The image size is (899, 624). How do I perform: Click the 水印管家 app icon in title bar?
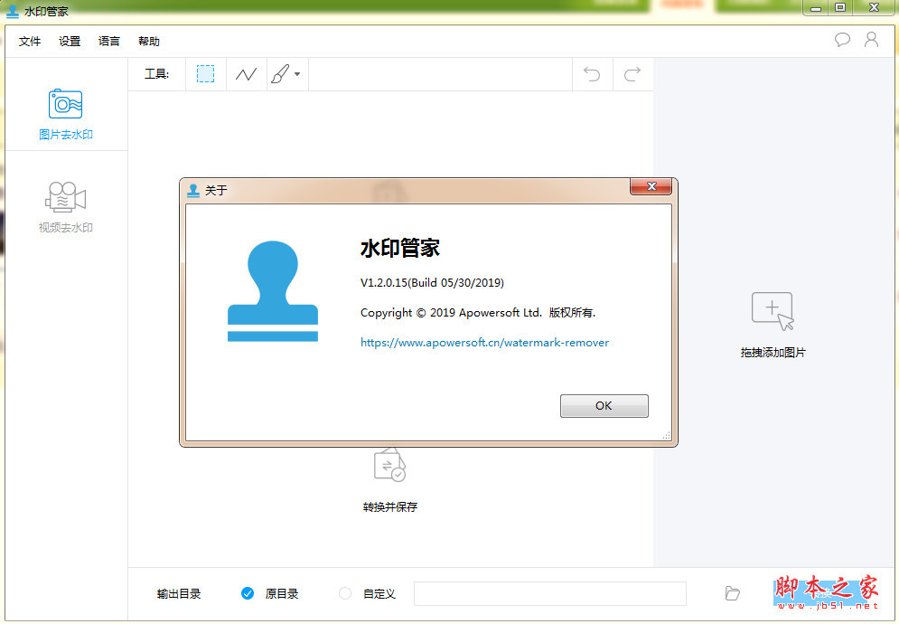click(12, 11)
